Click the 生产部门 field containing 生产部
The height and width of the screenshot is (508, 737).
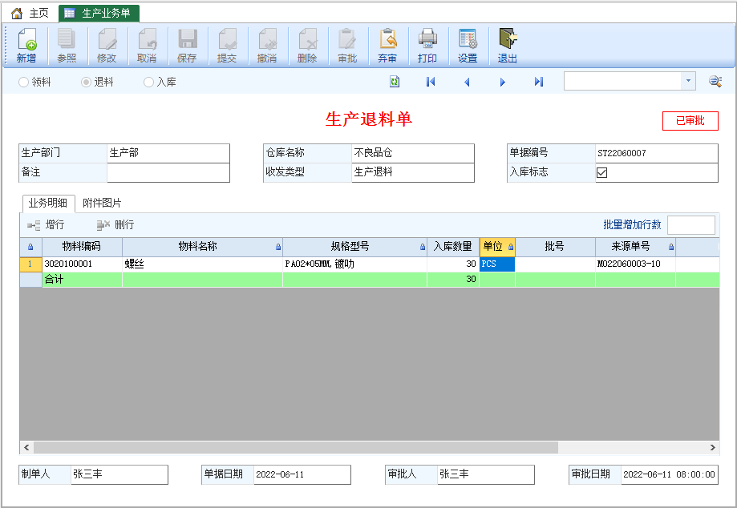pyautogui.click(x=168, y=153)
